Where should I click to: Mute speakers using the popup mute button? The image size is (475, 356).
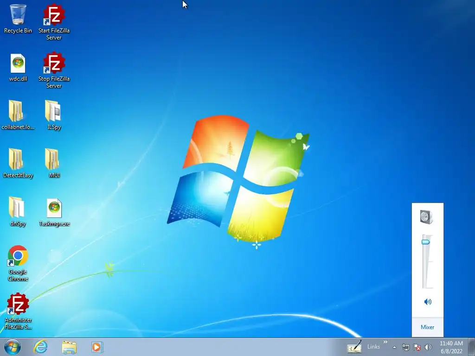pyautogui.click(x=428, y=301)
